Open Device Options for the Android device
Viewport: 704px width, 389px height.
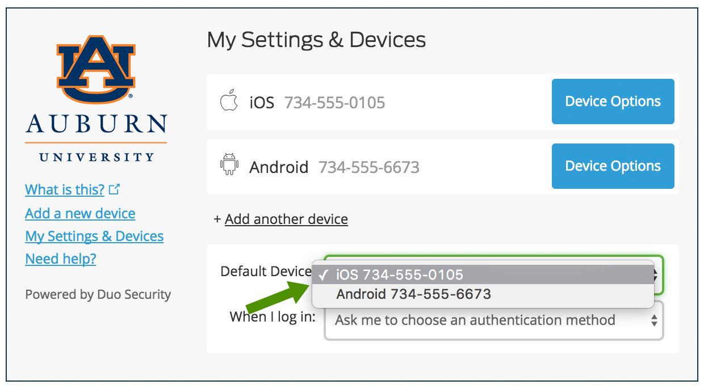(x=613, y=166)
